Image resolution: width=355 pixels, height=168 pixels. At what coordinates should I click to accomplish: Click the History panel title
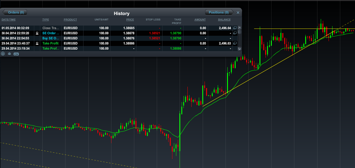122,14
